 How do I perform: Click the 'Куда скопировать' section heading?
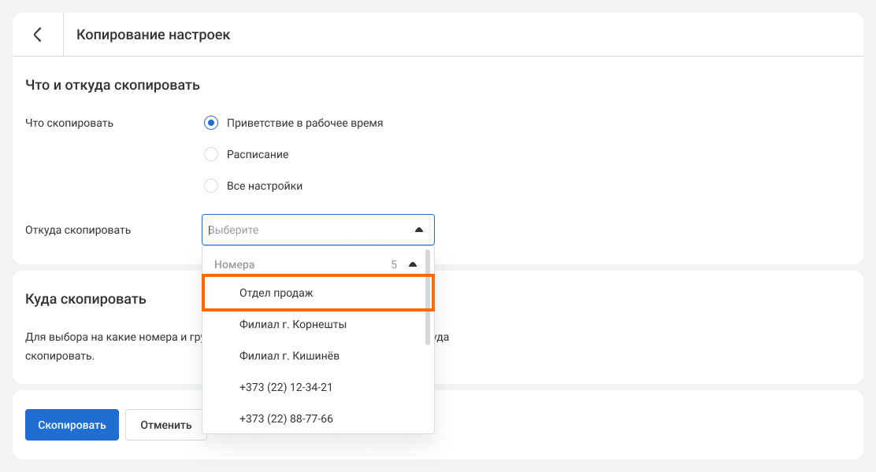85,299
